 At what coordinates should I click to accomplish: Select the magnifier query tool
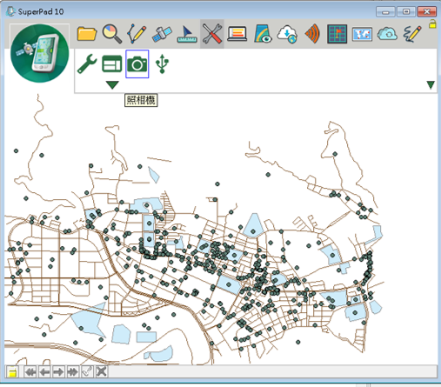coord(112,34)
